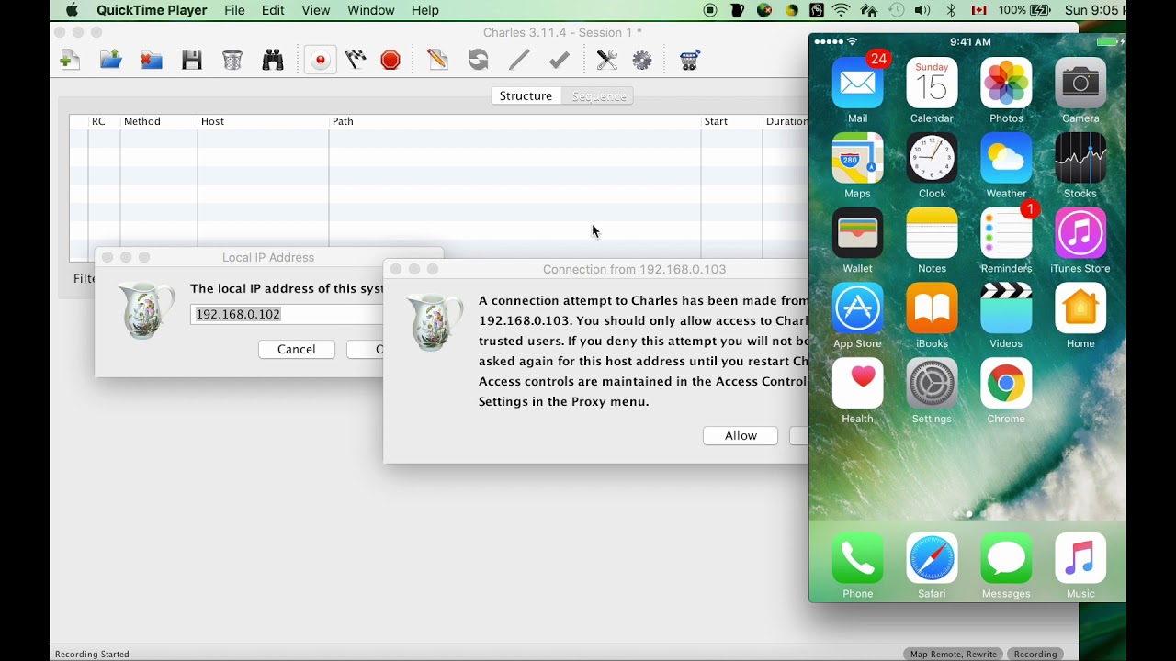Click the New Session icon in Charles toolbar
Screen dimensions: 1176x661
coord(70,61)
